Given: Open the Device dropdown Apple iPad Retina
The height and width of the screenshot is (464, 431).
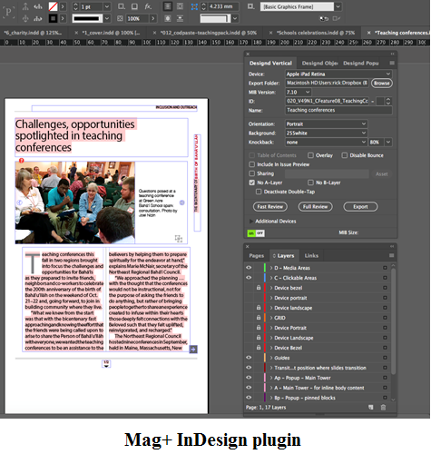Looking at the screenshot, I should pos(338,74).
